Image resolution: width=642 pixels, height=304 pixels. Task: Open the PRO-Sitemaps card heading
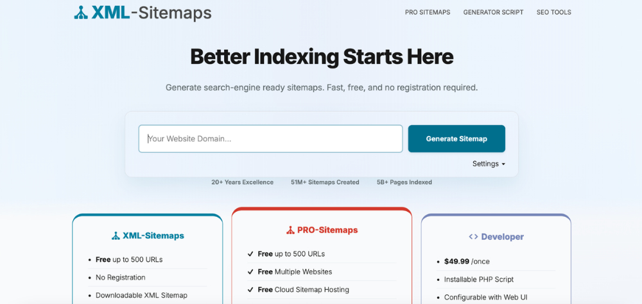point(327,230)
